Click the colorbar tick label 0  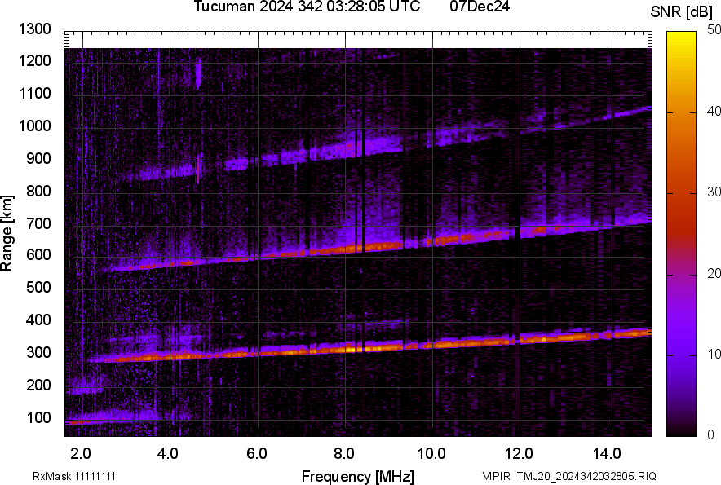[x=711, y=434]
